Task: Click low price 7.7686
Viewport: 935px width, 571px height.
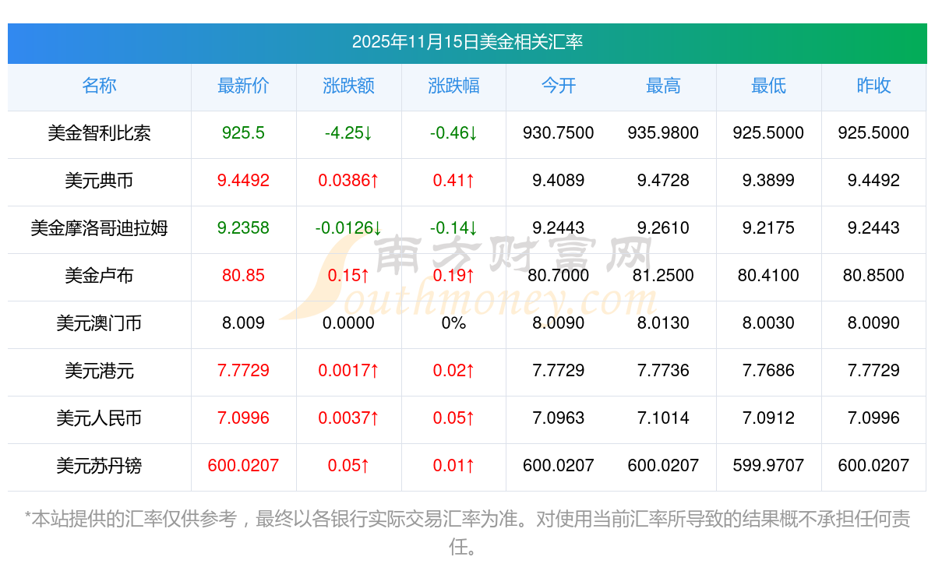Action: pyautogui.click(x=768, y=371)
